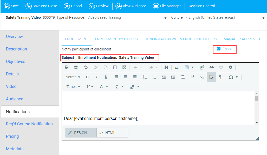
Task: Toggle underline formatting
Action: tap(106, 77)
